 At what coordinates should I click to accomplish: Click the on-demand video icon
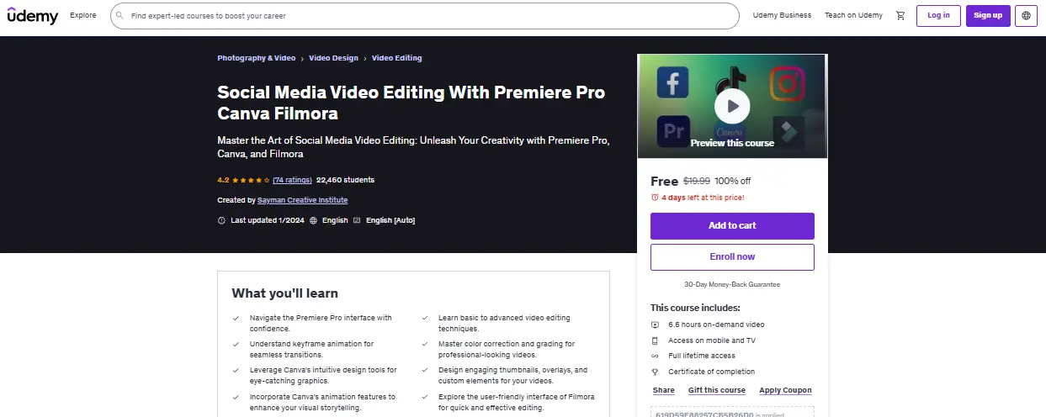point(656,325)
